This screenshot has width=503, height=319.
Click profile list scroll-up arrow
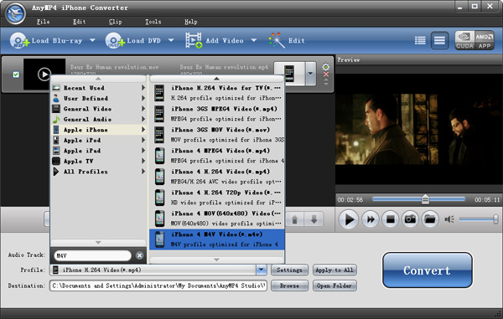216,79
